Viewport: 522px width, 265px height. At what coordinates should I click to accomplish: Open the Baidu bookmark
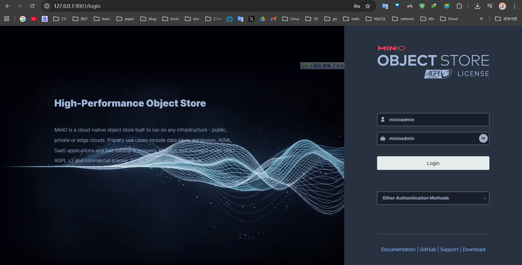45,19
